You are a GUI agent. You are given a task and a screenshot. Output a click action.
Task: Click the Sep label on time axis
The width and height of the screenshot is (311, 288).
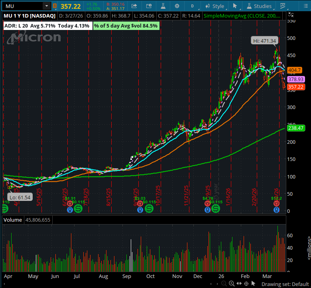click(x=126, y=276)
